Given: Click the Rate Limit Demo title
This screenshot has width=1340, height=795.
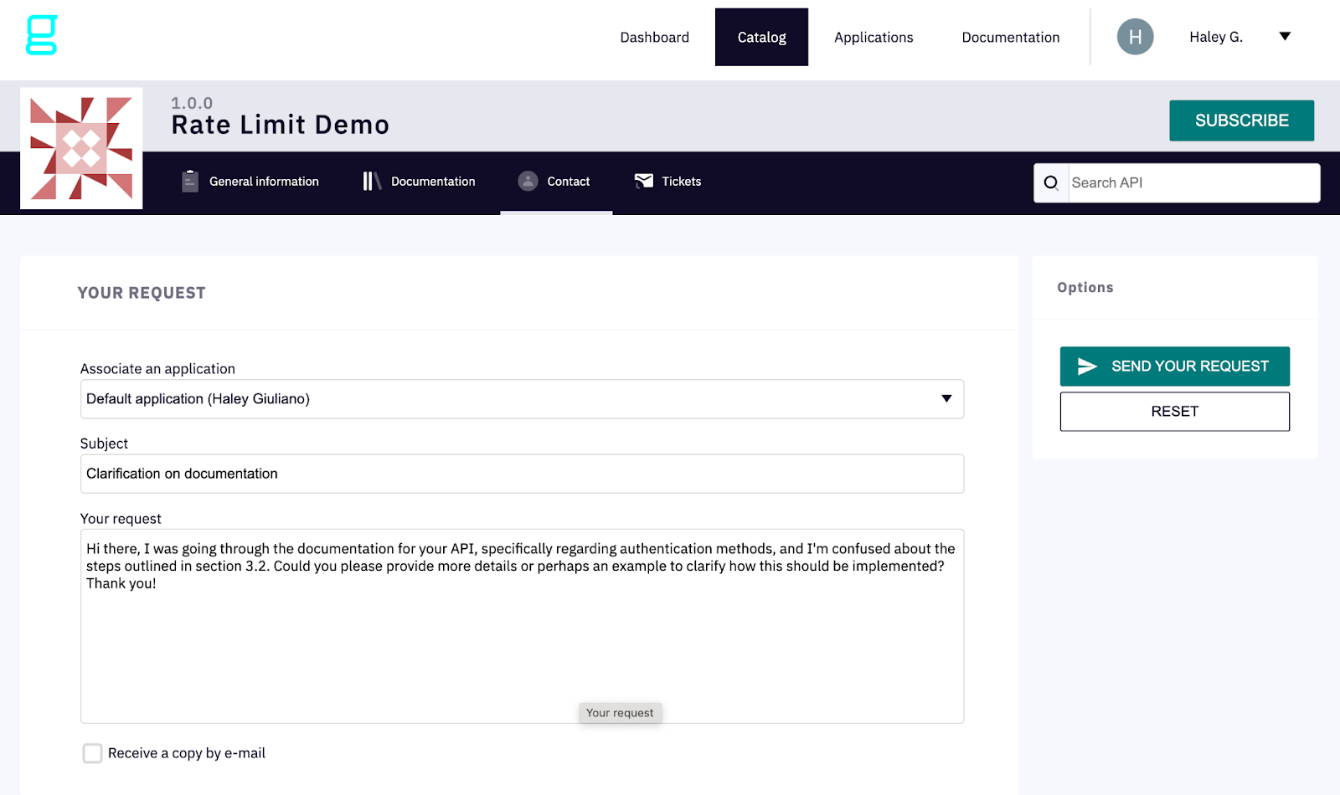Looking at the screenshot, I should click(x=280, y=125).
